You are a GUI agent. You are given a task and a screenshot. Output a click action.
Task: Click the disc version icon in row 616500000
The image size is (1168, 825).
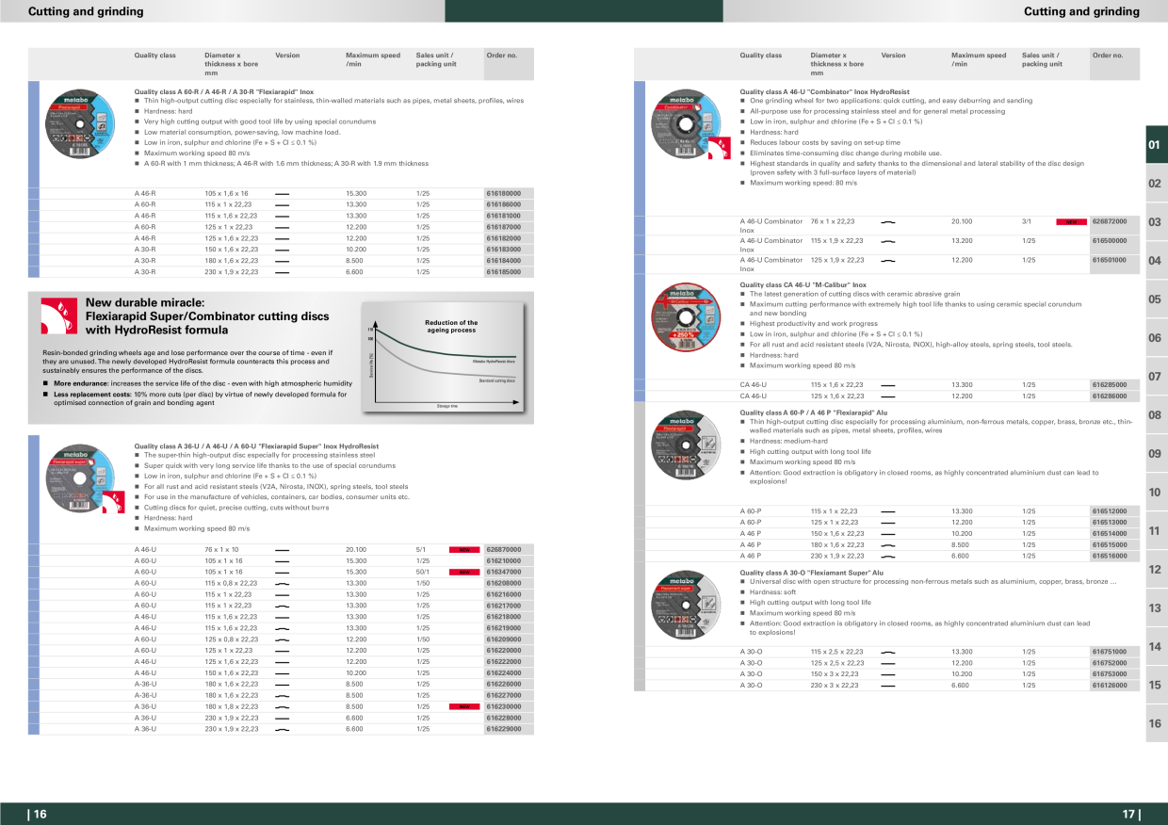(x=888, y=241)
